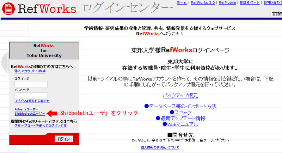The height and width of the screenshot is (153, 282).
Task: Open 最新アップデート情報 link
Action: coord(180,119)
